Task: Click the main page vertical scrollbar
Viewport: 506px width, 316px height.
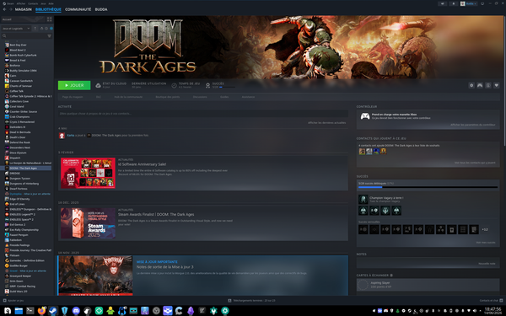Action: 504,81
